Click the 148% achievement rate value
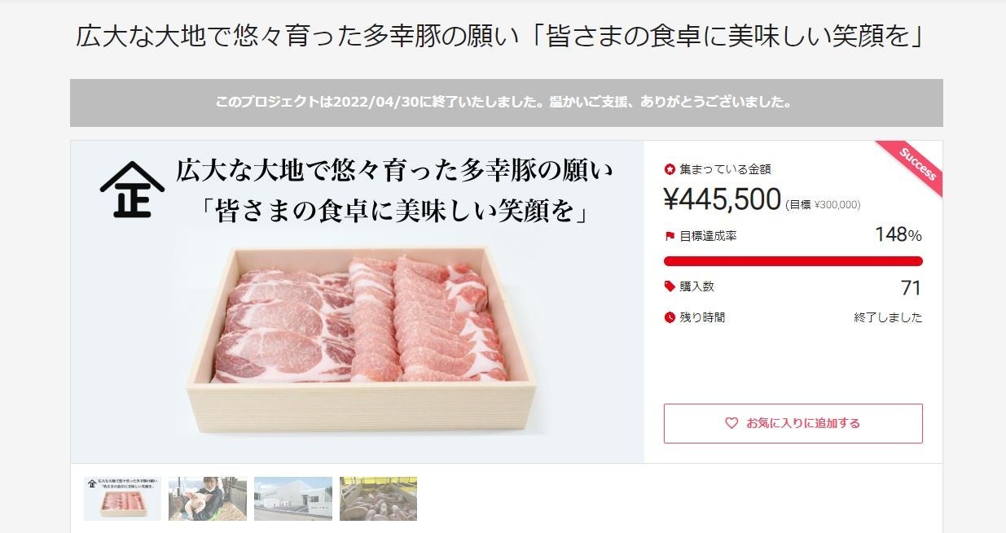 (x=898, y=235)
